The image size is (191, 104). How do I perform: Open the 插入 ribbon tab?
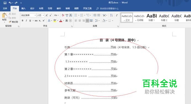23,8
